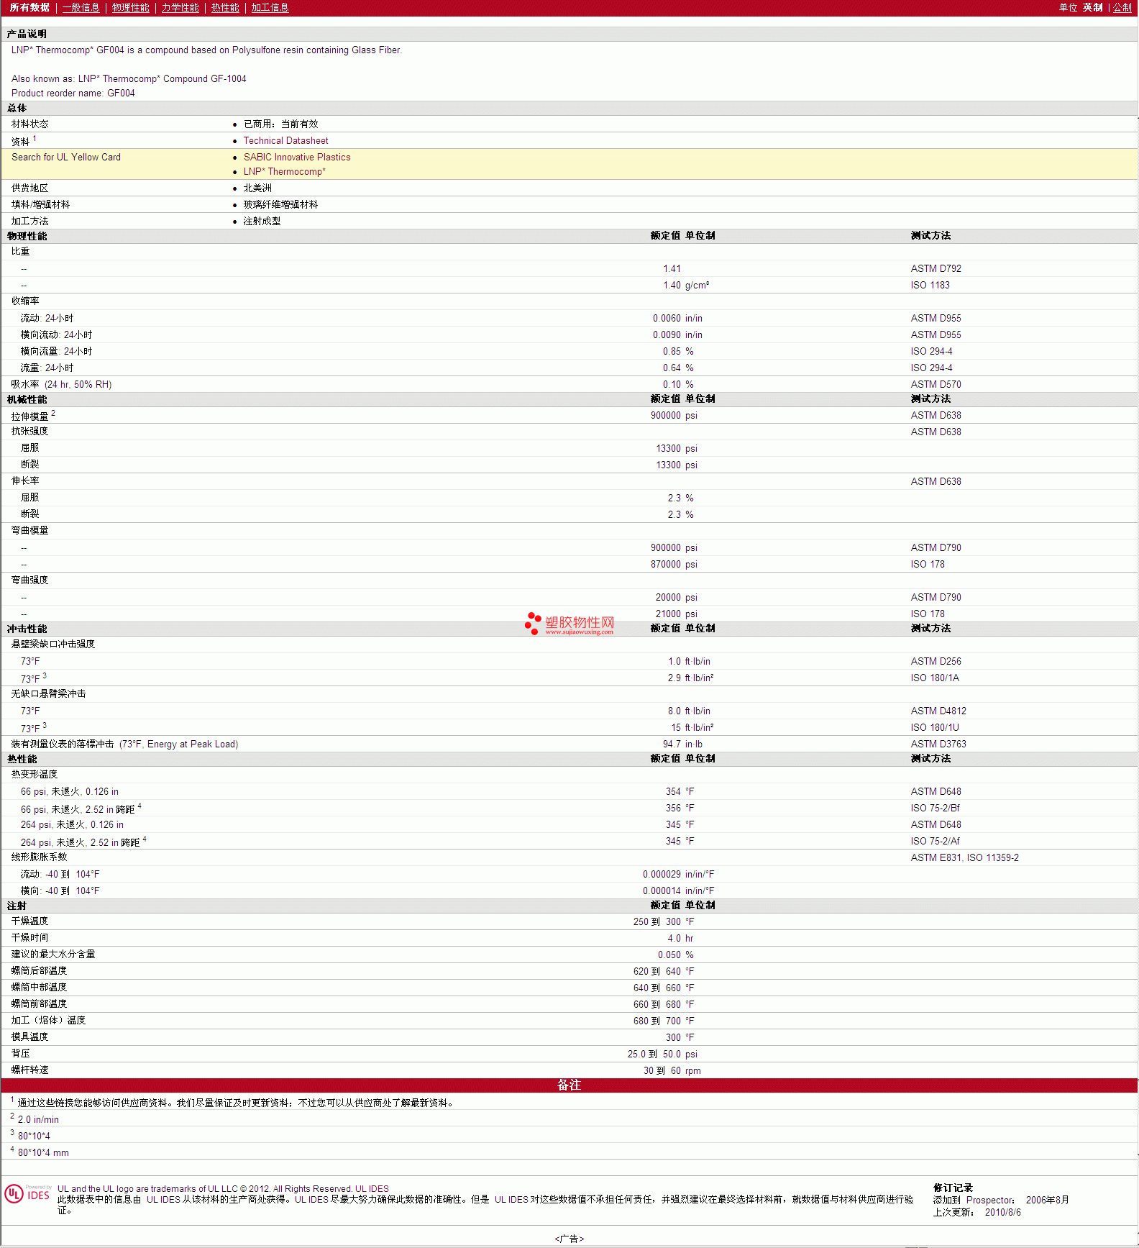Image resolution: width=1139 pixels, height=1248 pixels.
Task: Click the 建议的最大水分含量 row label
Action: tap(53, 955)
